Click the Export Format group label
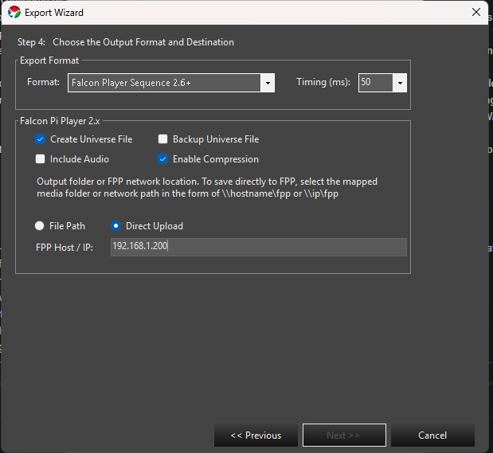Viewport: 493px width, 453px height. 49,61
